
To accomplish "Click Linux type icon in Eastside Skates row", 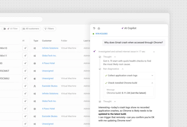I will tap(35, 86).
